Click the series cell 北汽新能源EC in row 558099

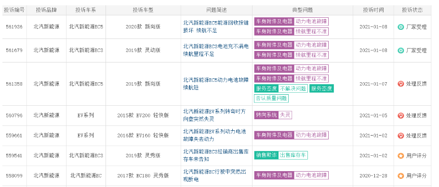tap(86, 176)
